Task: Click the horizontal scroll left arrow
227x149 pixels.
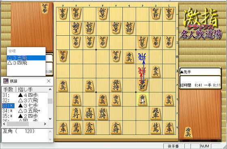Action: 4,124
